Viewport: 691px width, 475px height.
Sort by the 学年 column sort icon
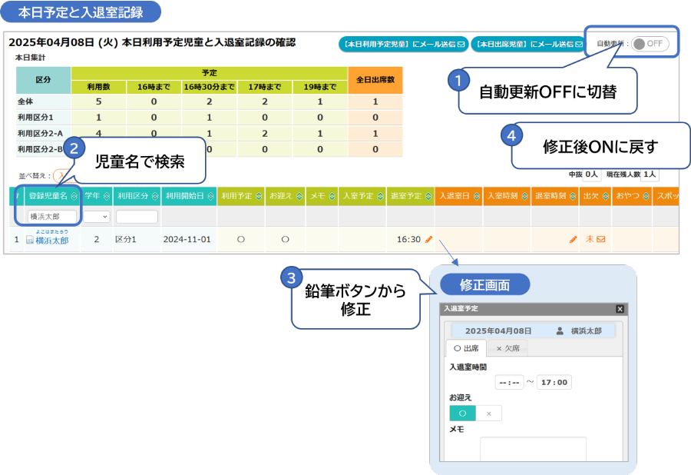[x=107, y=196]
